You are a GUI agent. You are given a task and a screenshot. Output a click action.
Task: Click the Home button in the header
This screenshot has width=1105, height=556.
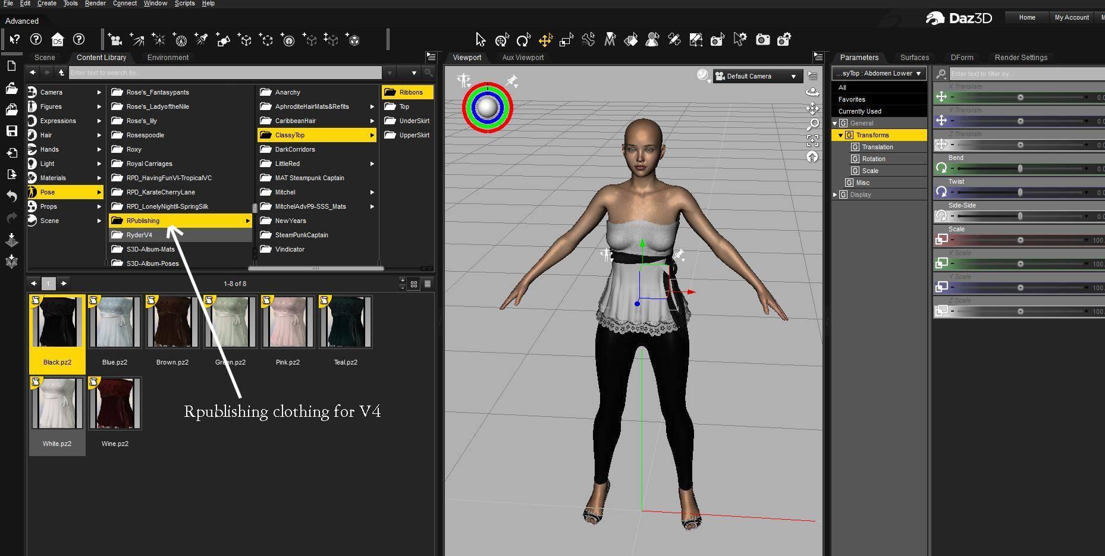click(1026, 18)
